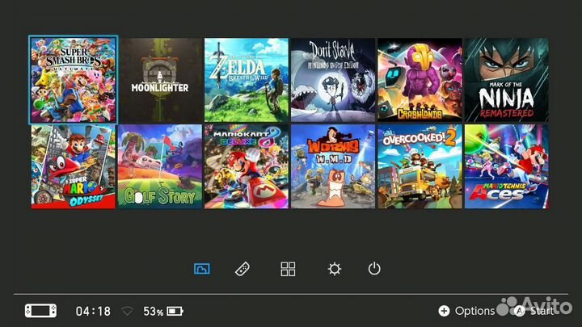Click the 04:18 clock text
The image size is (582, 327).
pos(93,311)
